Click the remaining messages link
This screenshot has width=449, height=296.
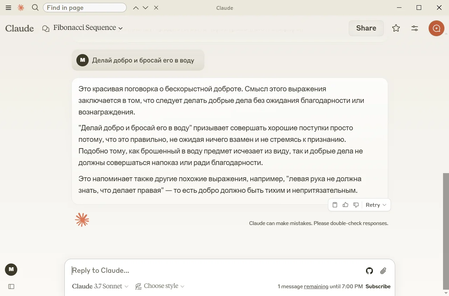coord(316,287)
